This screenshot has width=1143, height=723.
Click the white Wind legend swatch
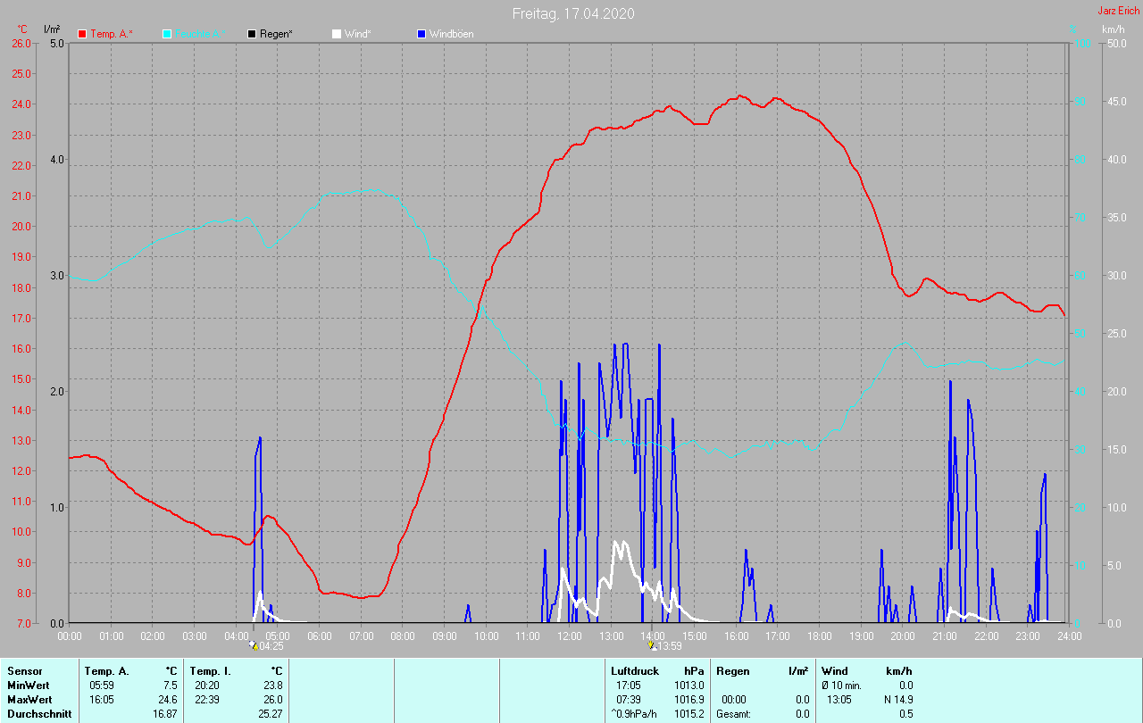click(x=337, y=34)
